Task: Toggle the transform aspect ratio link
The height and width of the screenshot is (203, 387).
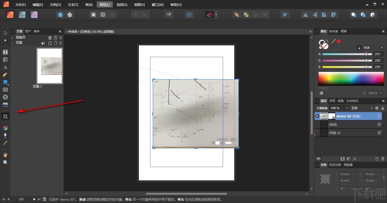Action: 384,177
